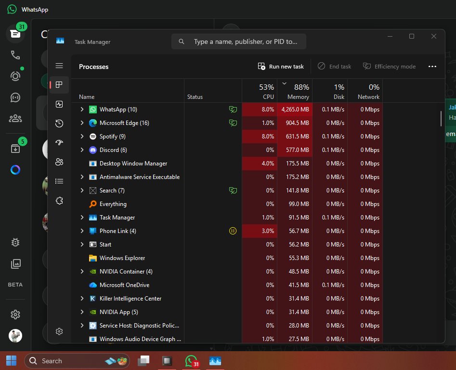This screenshot has width=456, height=370.
Task: Open WhatsApp profile picture avatar
Action: tap(15, 336)
